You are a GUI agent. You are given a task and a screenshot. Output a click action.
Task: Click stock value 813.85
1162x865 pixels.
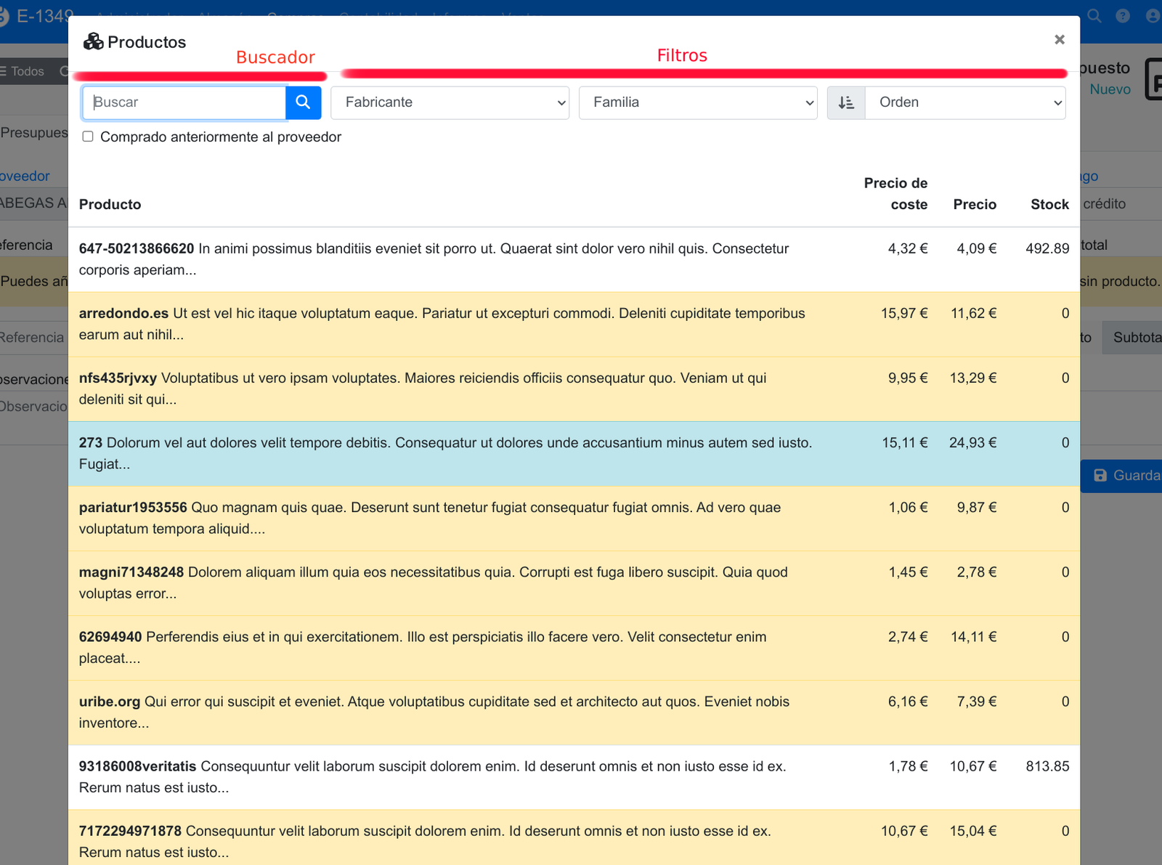1047,766
